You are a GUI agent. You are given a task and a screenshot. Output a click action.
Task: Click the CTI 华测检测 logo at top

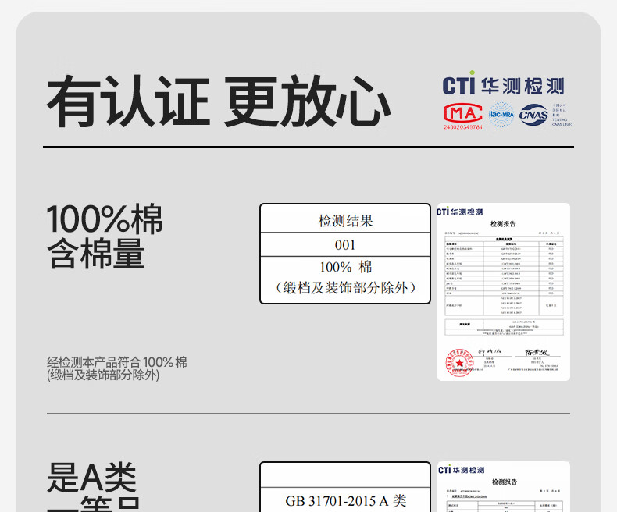click(x=503, y=85)
